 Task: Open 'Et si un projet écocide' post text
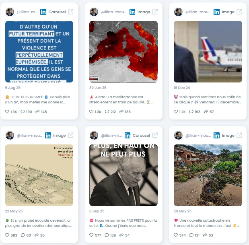(38, 223)
